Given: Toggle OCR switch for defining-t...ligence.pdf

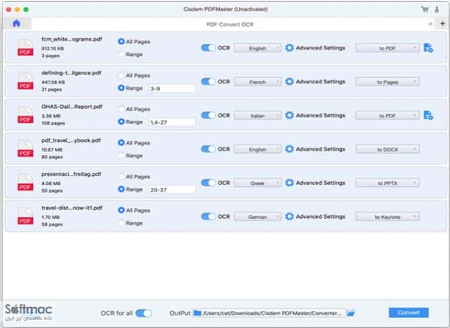Looking at the screenshot, I should [208, 81].
